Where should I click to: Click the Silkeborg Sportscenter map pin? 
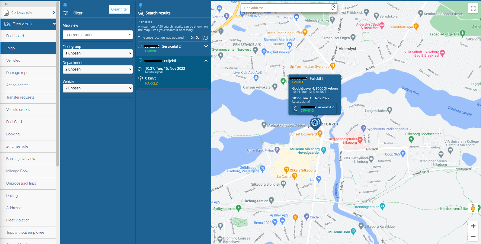[411, 139]
